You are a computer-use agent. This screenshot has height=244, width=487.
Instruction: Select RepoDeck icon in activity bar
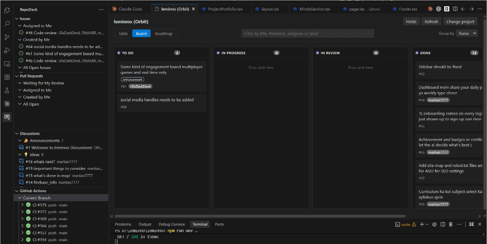[x=7, y=117]
